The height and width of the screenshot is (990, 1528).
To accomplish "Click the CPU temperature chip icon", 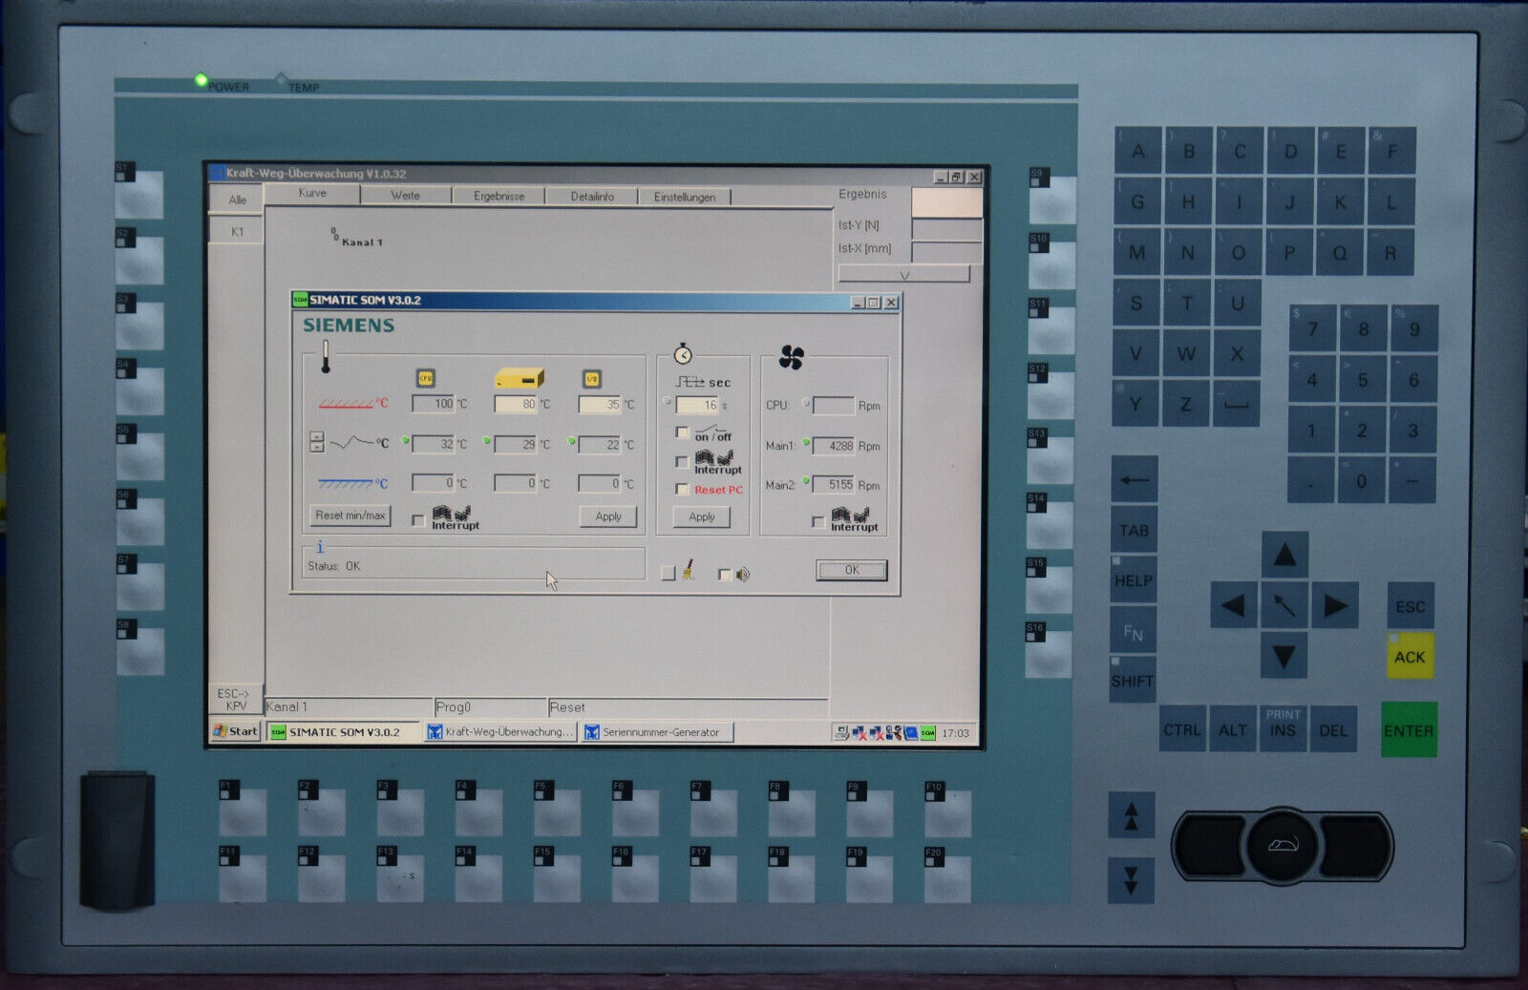I will point(426,378).
